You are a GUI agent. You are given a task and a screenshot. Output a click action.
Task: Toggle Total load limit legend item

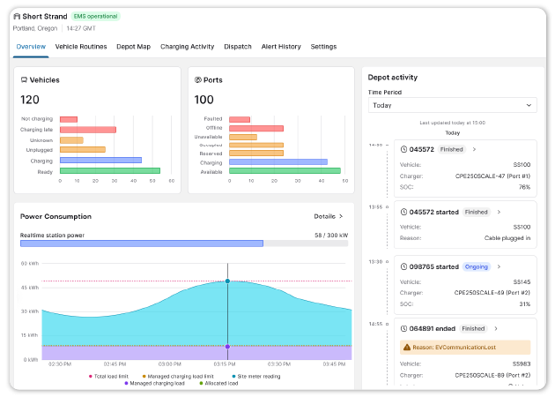115,376
